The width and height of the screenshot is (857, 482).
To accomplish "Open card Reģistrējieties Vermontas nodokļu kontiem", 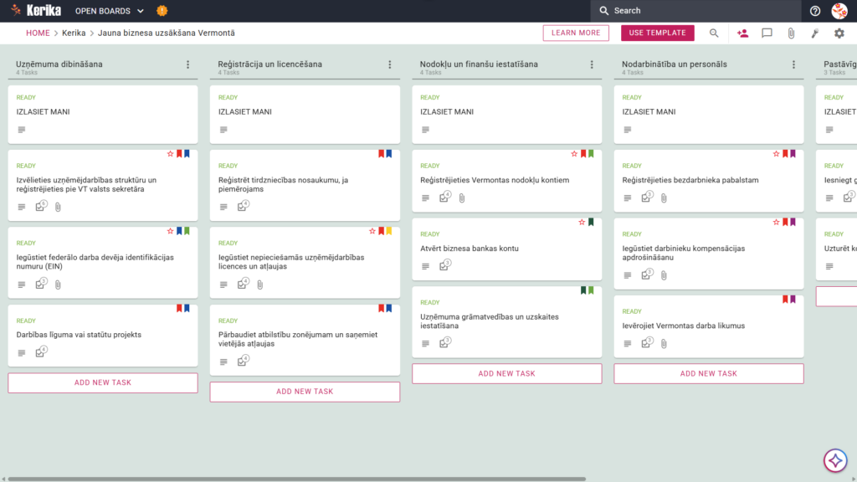I will pos(506,181).
